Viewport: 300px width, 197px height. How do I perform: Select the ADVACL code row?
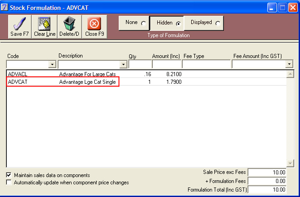[146, 74]
